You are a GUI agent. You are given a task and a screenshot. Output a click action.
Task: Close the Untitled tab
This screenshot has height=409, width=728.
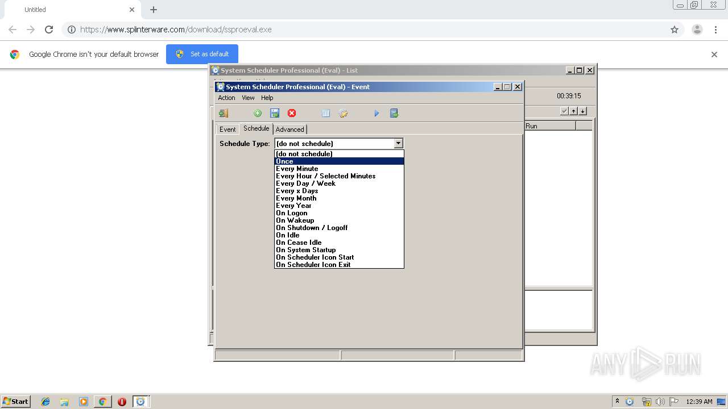[132, 10]
